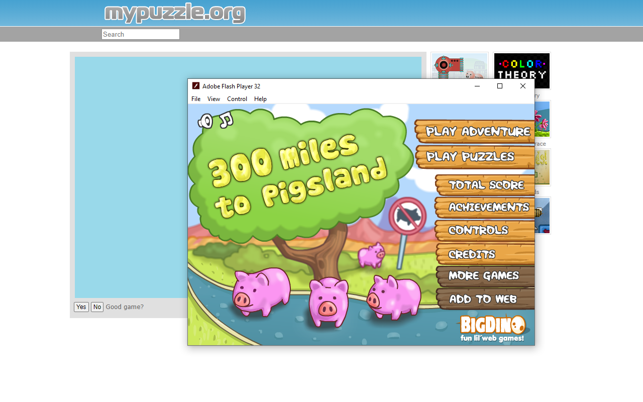This screenshot has height=402, width=643.
Task: Click the mypuzzle.org logo
Action: [x=175, y=13]
